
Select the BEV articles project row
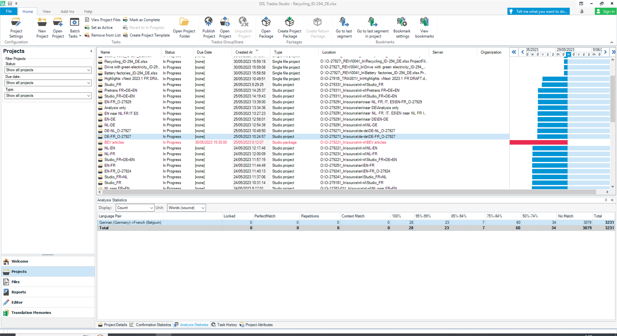pyautogui.click(x=114, y=142)
